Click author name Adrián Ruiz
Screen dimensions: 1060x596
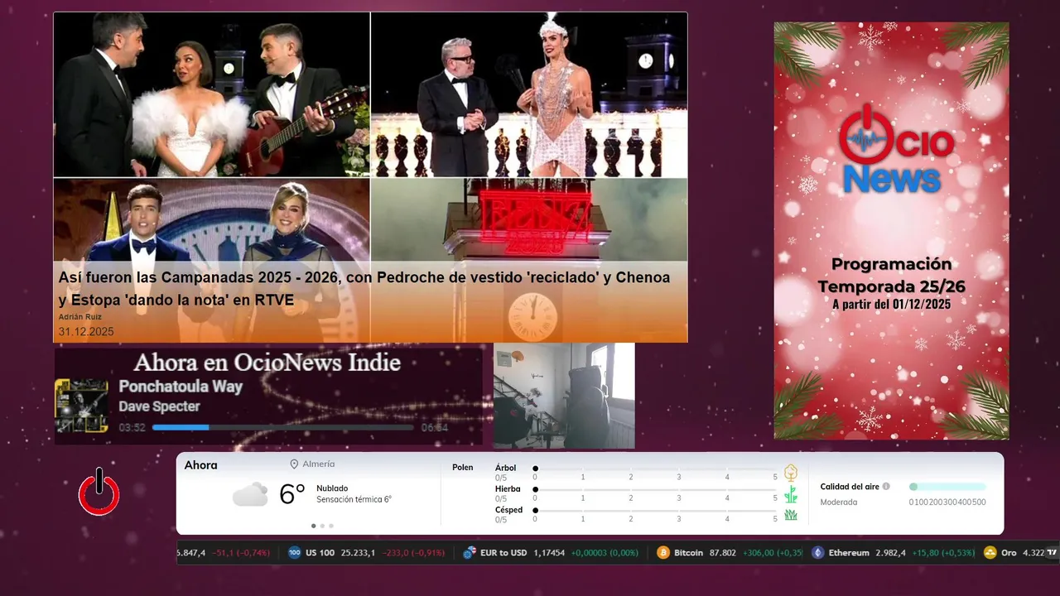click(x=79, y=317)
